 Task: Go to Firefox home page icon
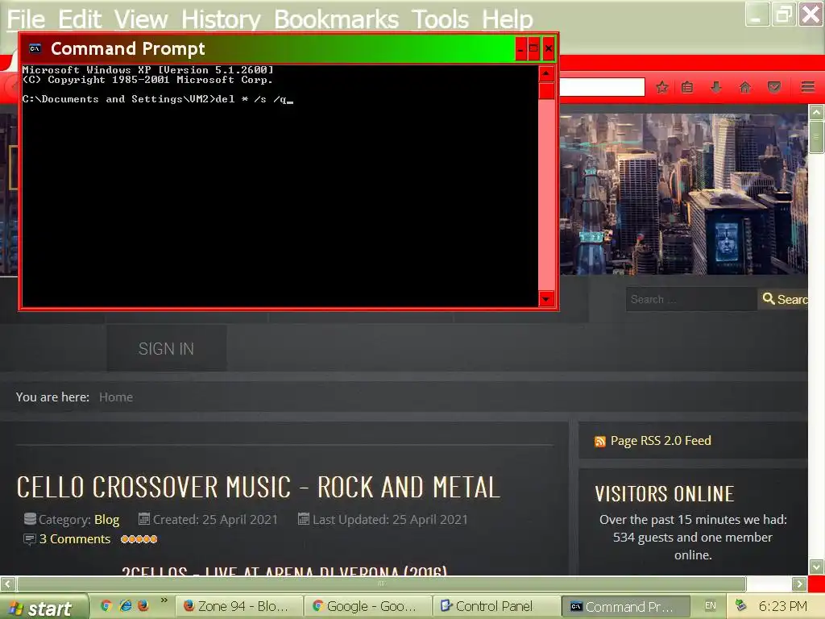[744, 87]
